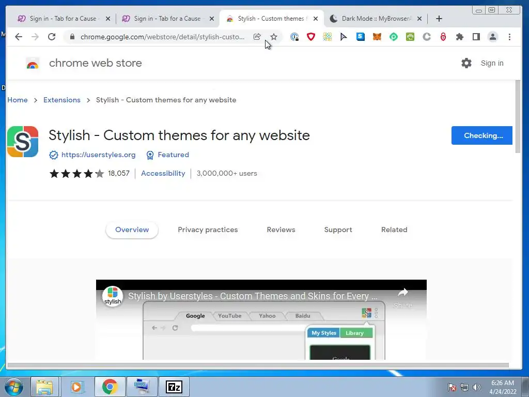This screenshot has width=529, height=397.
Task: Open the red padlock extension icon
Action: pos(443,37)
